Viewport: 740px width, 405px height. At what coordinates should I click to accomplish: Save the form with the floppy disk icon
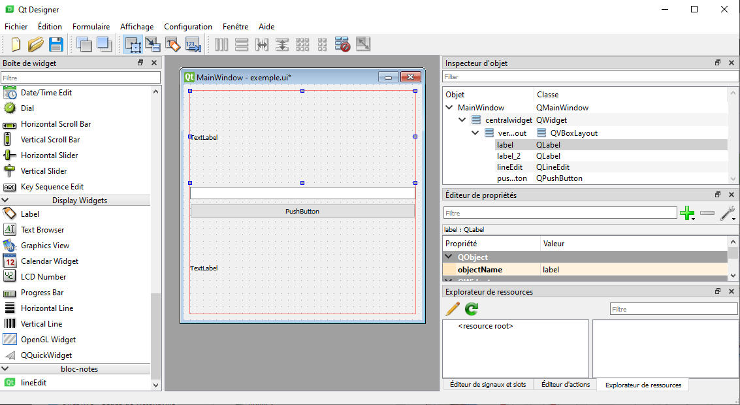56,44
